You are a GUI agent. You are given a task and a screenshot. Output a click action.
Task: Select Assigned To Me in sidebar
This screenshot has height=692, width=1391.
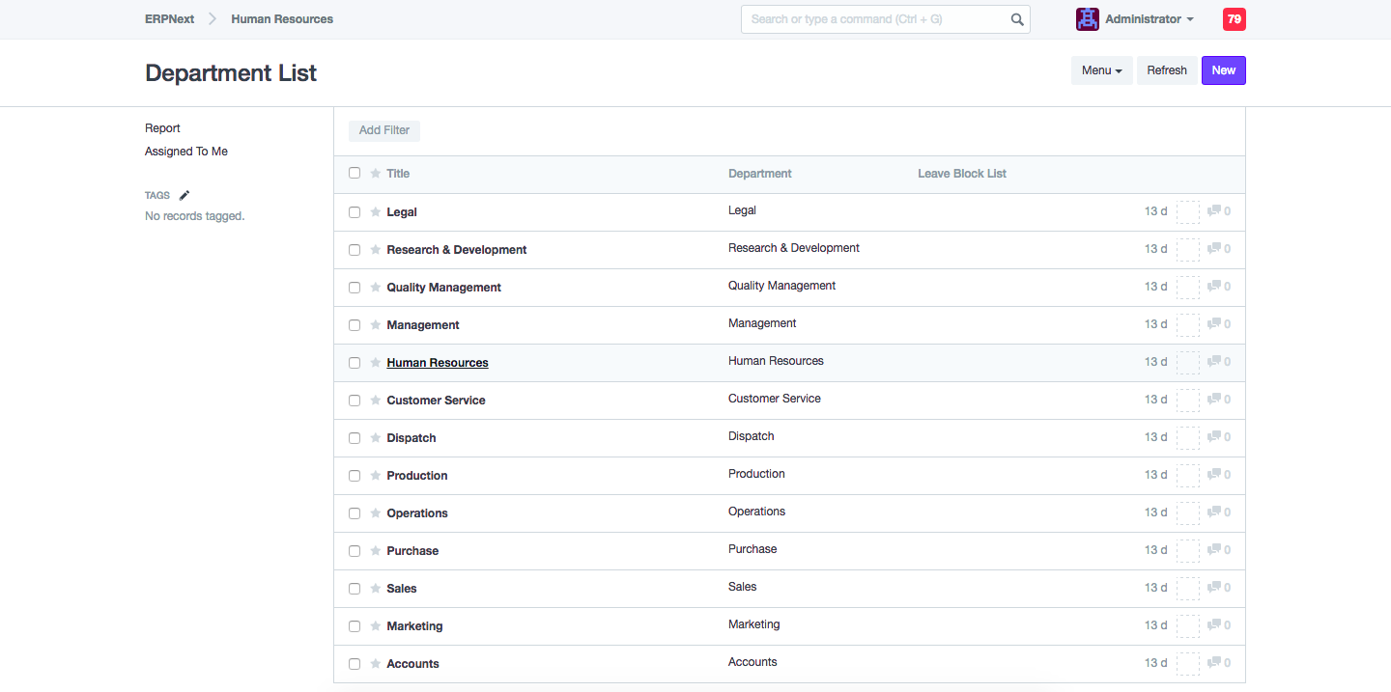[x=186, y=152]
